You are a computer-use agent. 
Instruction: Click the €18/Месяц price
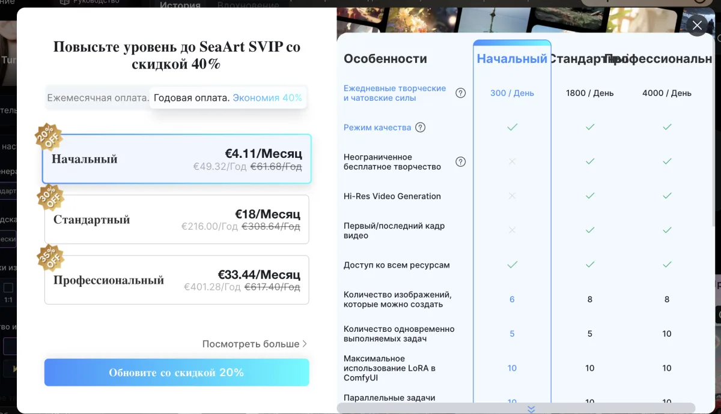267,214
